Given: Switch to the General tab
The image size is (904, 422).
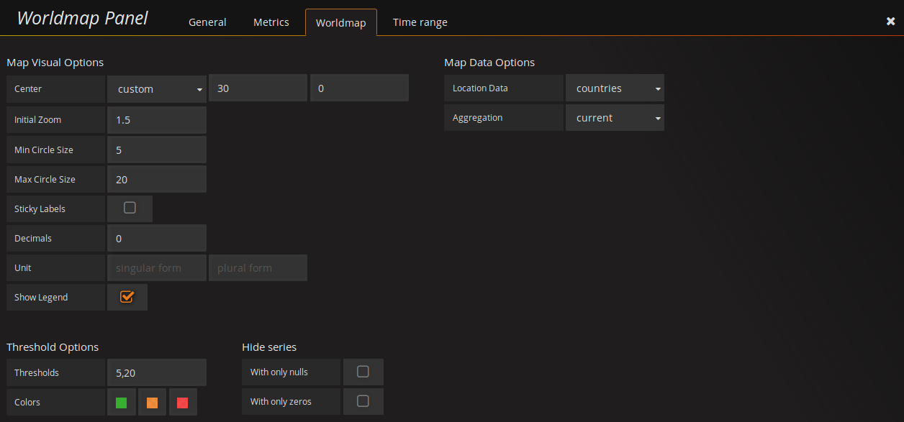Looking at the screenshot, I should pyautogui.click(x=207, y=22).
